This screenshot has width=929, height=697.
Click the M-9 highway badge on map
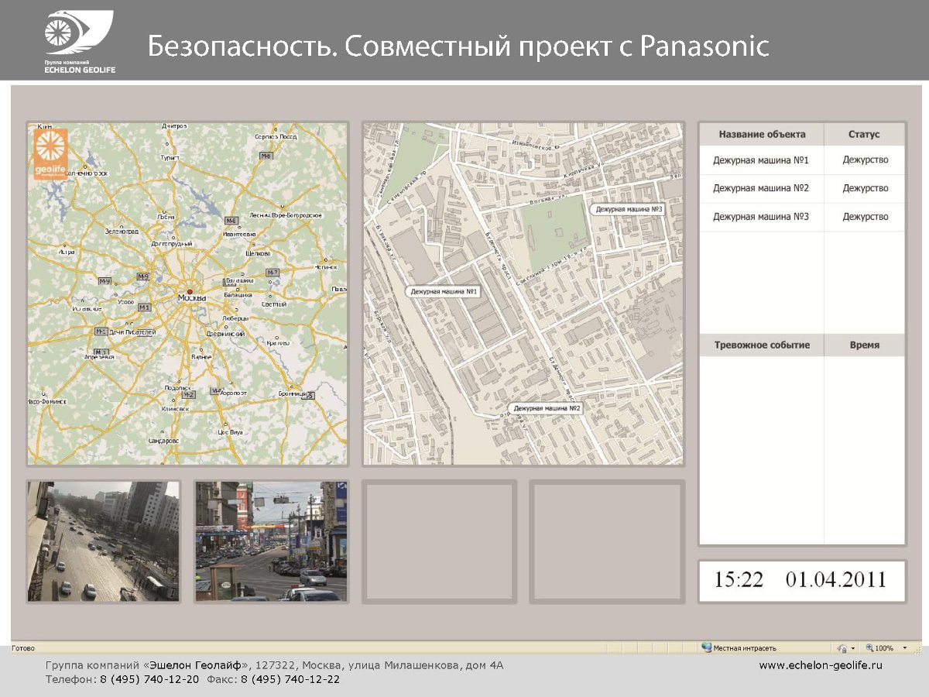(104, 280)
